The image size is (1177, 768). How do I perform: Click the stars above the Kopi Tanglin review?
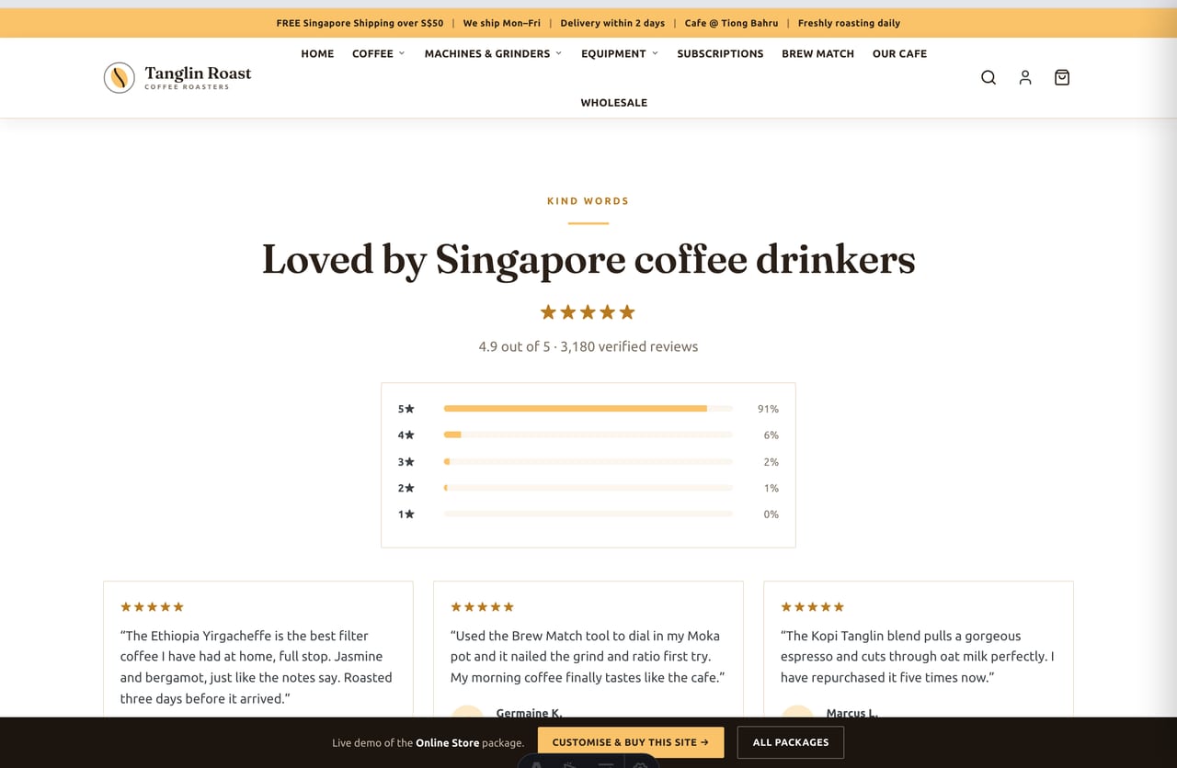pos(813,607)
